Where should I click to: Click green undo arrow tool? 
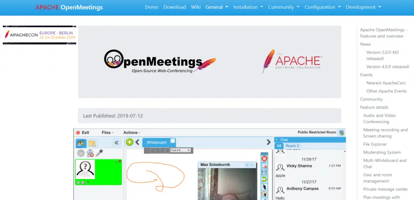click(x=264, y=179)
